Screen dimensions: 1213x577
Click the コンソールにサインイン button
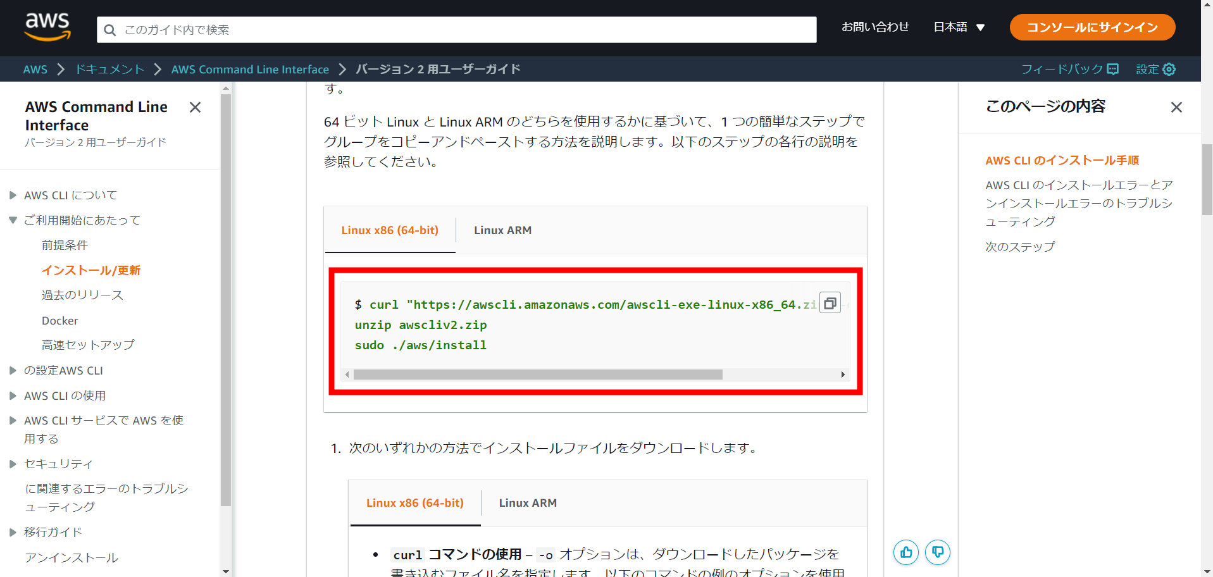(x=1092, y=27)
